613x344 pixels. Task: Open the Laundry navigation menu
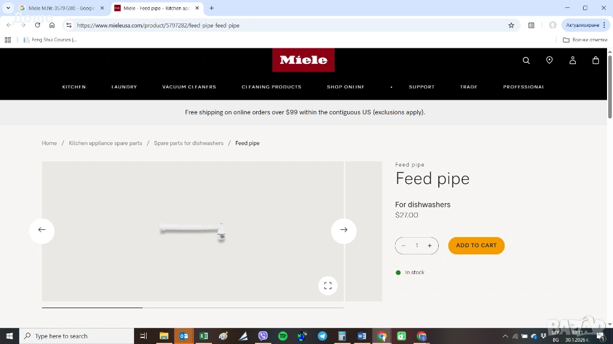coord(124,87)
